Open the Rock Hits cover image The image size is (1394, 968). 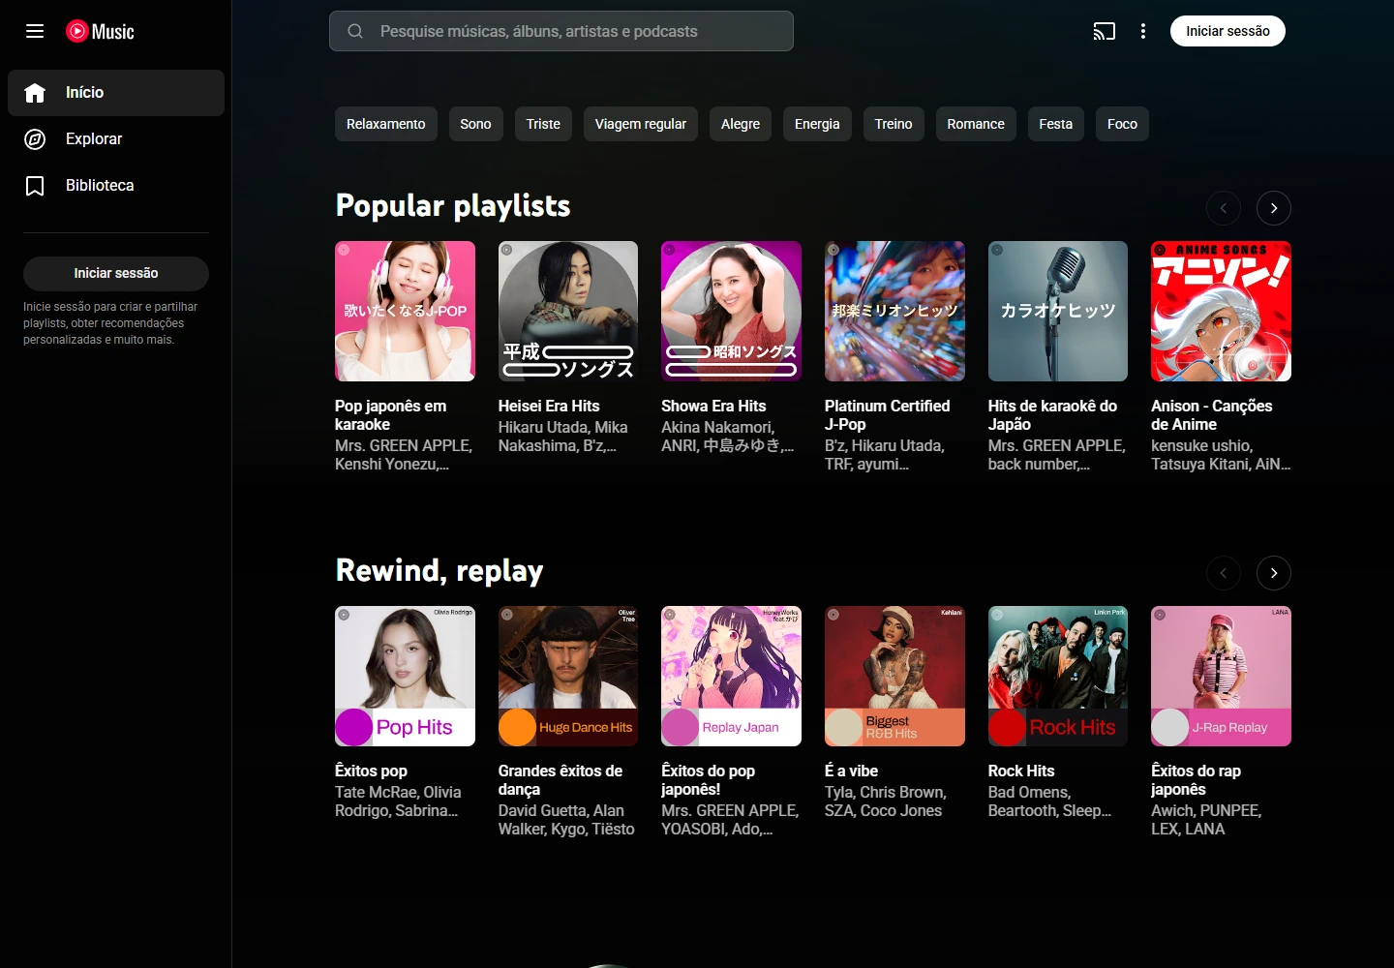tap(1058, 676)
